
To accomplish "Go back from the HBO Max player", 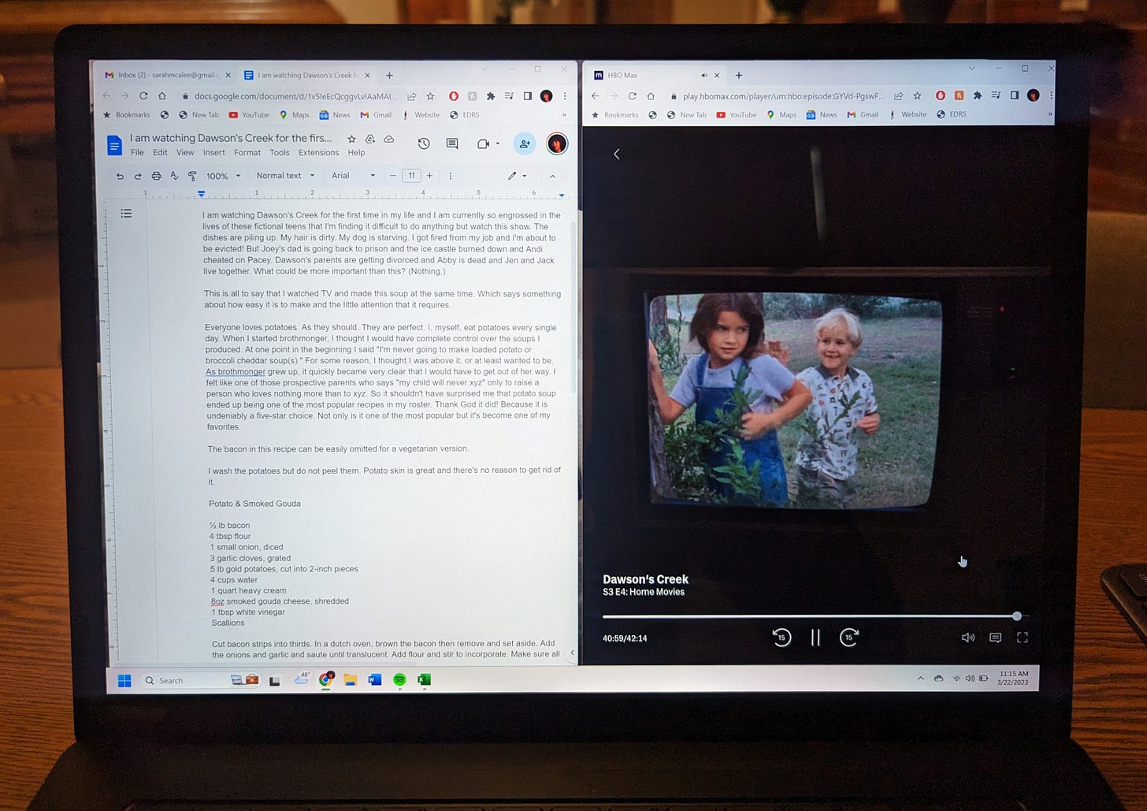I will tap(617, 154).
